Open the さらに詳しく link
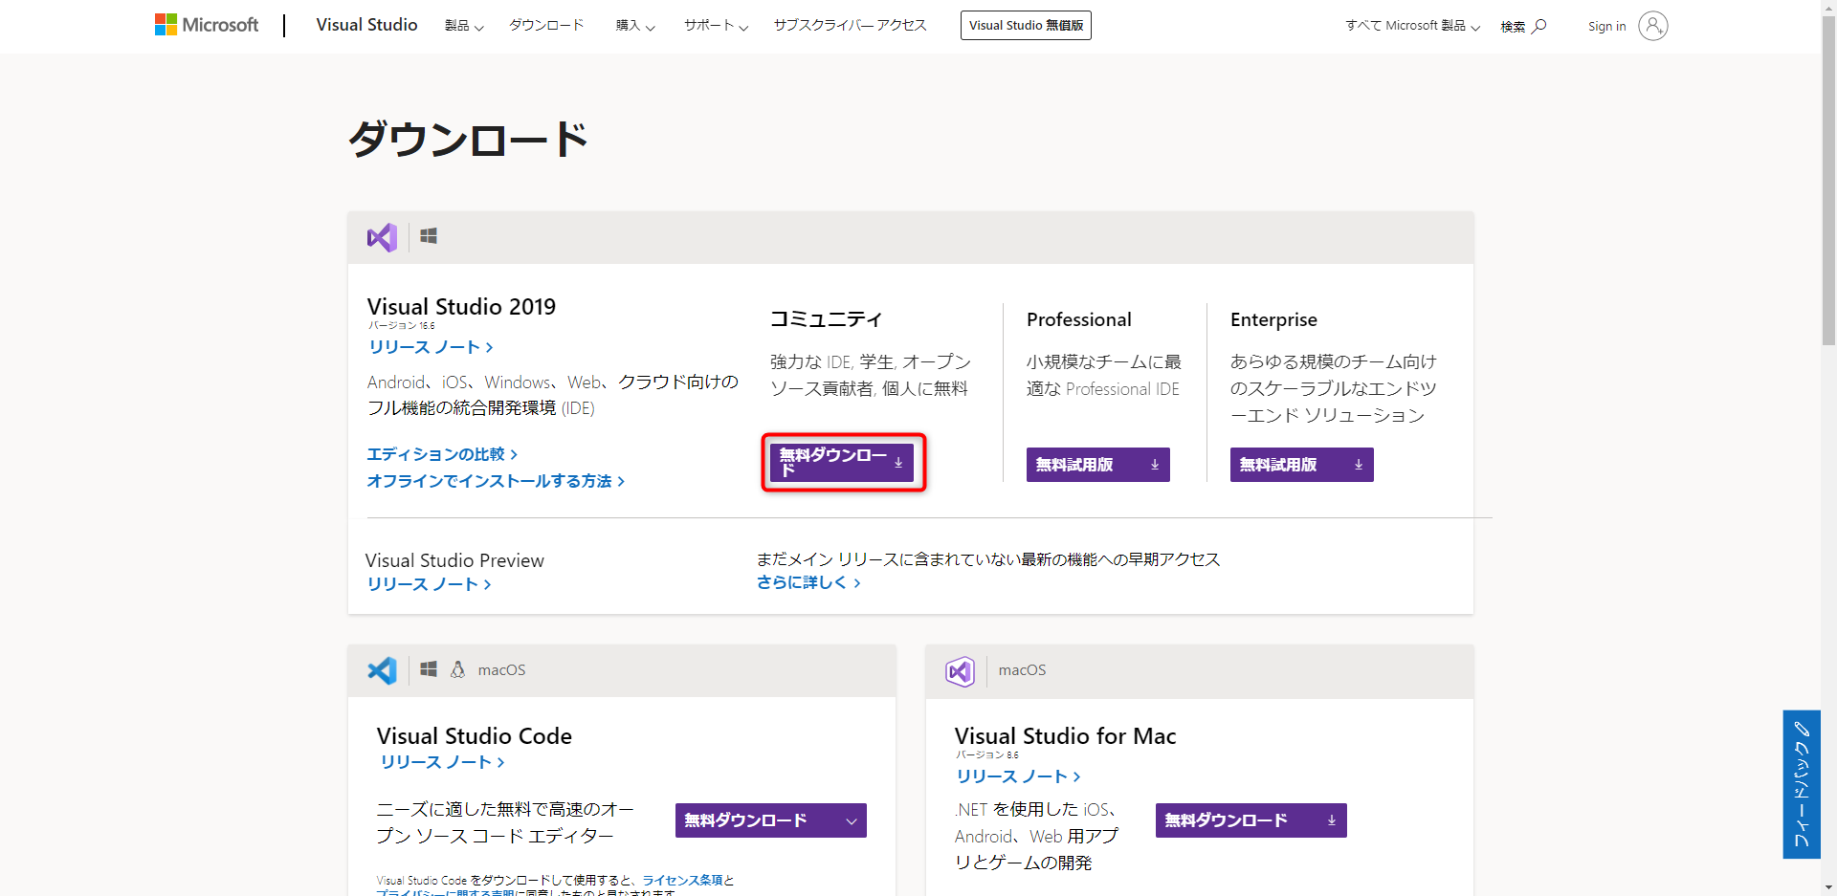The width and height of the screenshot is (1837, 896). pos(808,582)
